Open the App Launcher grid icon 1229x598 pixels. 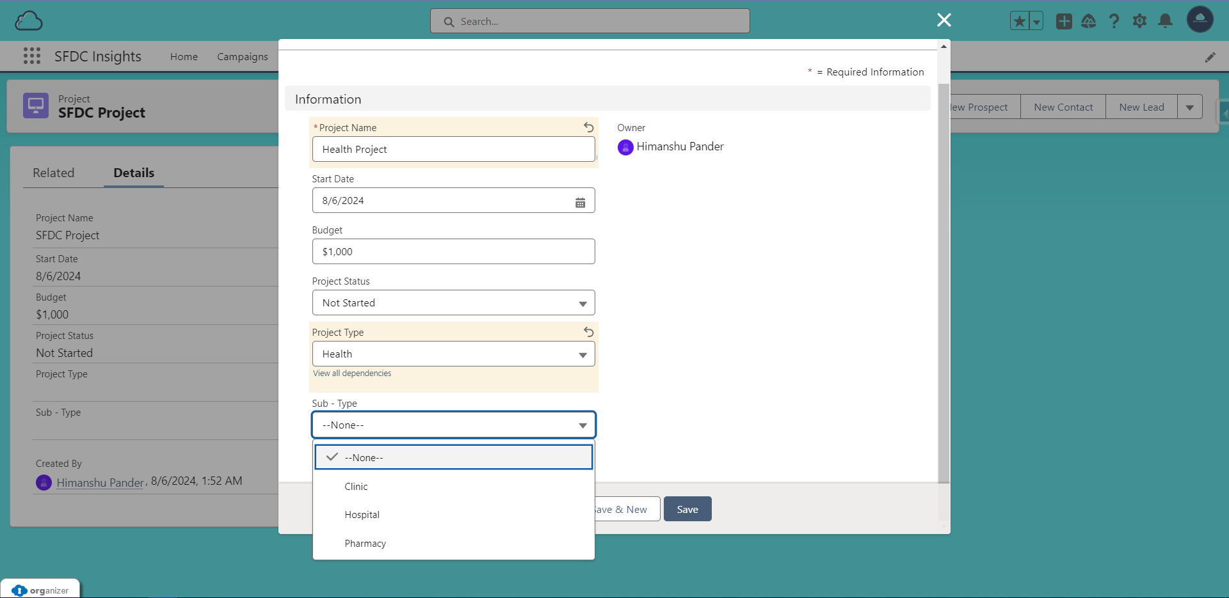pyautogui.click(x=31, y=56)
